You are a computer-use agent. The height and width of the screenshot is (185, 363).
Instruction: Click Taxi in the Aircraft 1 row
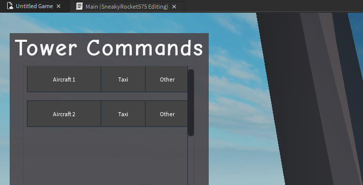(x=123, y=80)
